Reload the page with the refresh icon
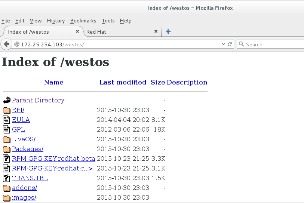 (x=230, y=44)
